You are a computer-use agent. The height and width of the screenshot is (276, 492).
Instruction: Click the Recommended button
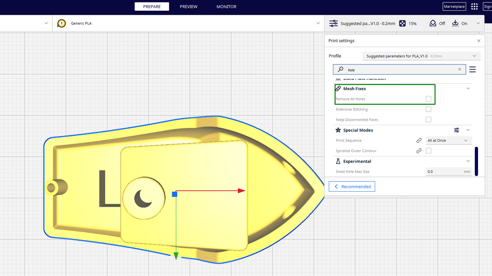(x=352, y=186)
